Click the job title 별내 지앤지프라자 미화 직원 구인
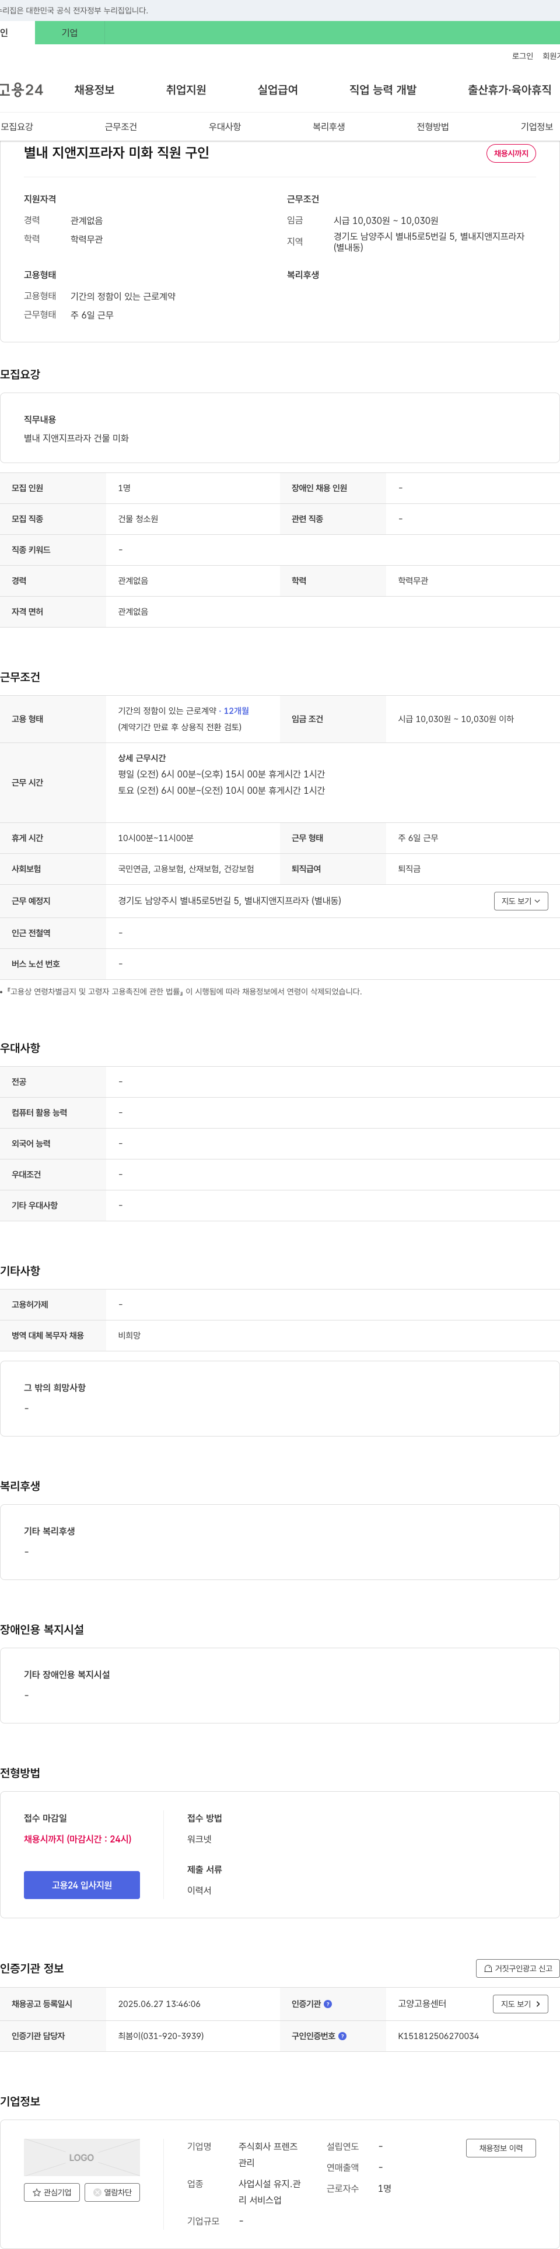Screen dimensions: 560x2249 click(116, 153)
